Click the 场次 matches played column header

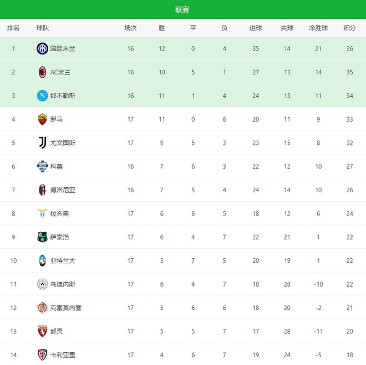tap(130, 28)
